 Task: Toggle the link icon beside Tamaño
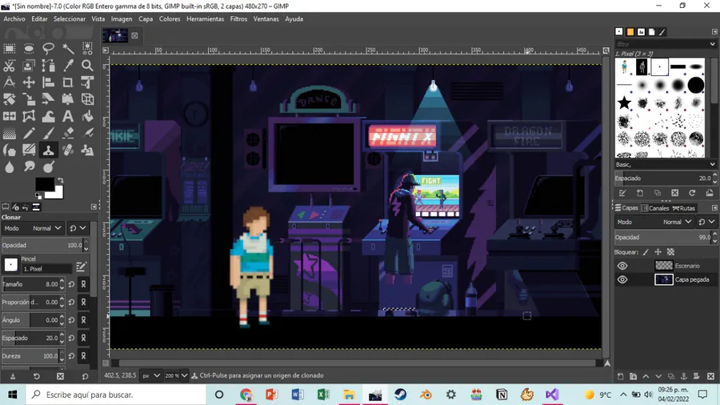click(x=83, y=284)
